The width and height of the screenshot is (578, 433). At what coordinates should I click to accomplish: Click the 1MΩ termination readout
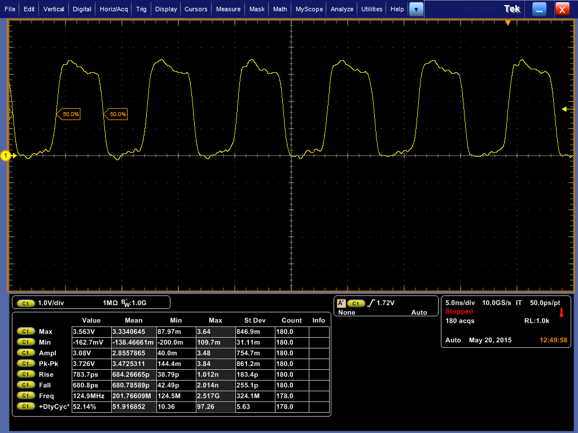coord(110,303)
